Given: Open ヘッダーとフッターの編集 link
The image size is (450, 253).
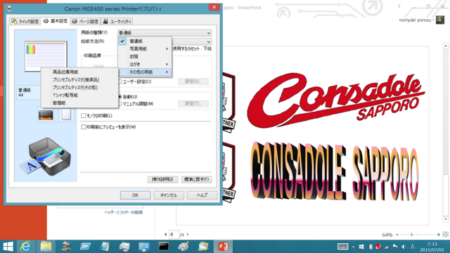Looking at the screenshot, I should [124, 212].
